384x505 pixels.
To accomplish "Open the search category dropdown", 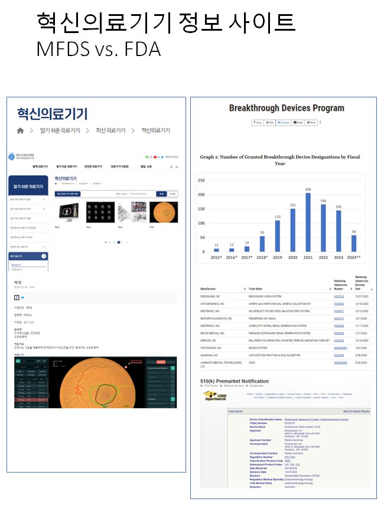I will 122,194.
